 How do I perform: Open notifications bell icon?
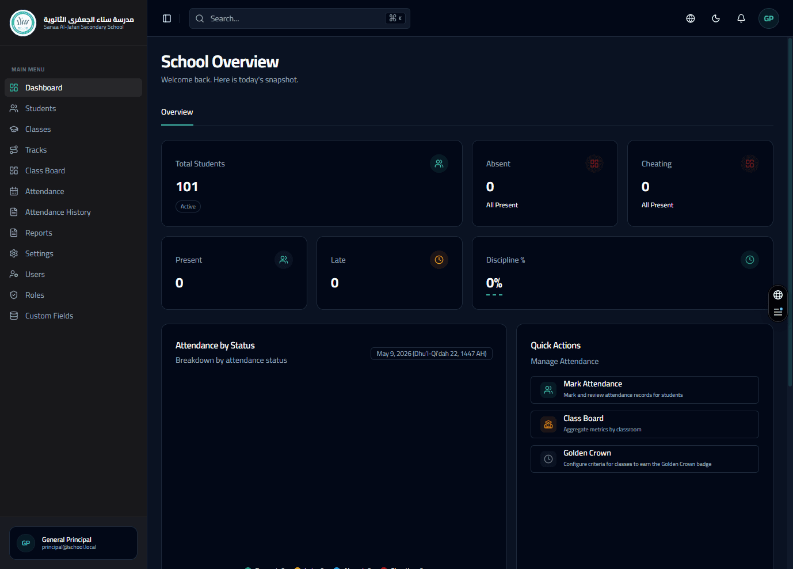(741, 18)
